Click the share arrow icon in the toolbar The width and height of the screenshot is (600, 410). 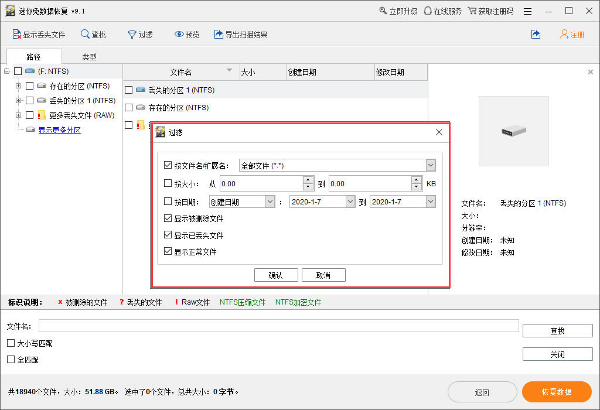click(536, 35)
